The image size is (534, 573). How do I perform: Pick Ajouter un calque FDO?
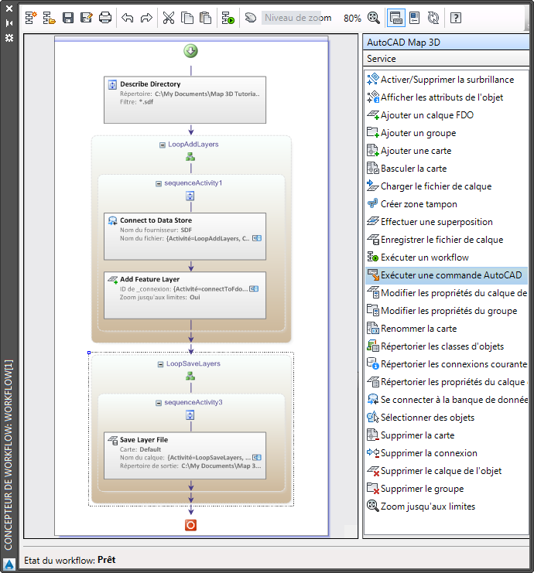tap(447, 115)
